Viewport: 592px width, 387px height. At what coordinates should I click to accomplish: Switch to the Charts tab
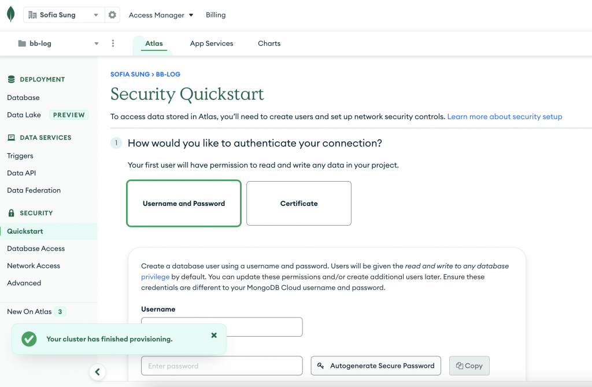click(269, 43)
